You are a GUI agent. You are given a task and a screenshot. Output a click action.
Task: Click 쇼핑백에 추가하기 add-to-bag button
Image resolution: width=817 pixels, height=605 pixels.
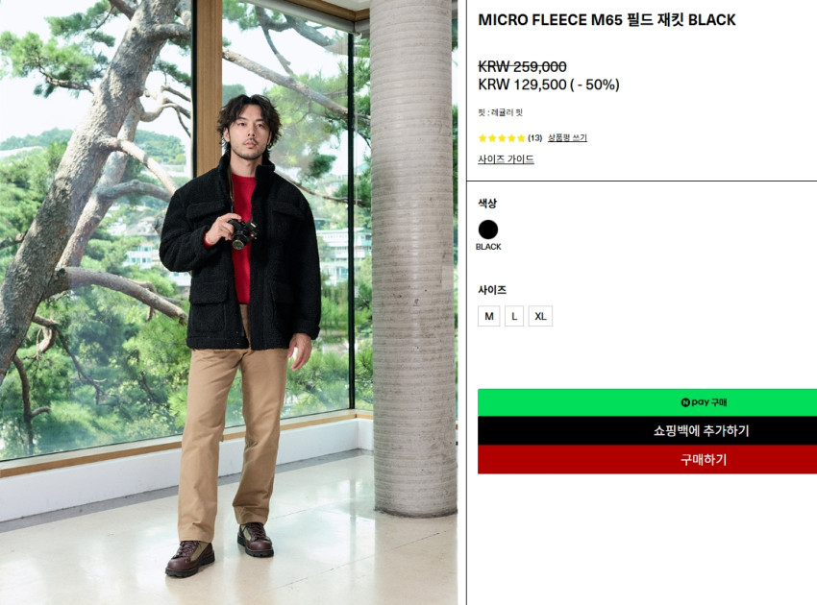(x=647, y=430)
